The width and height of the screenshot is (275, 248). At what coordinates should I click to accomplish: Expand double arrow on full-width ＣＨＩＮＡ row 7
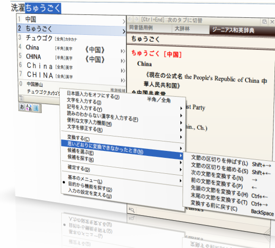[123, 80]
